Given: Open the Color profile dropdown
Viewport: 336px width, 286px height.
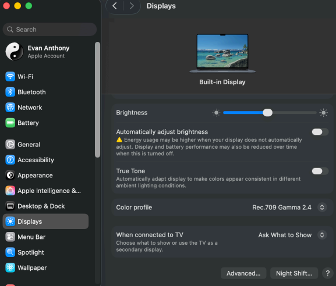Looking at the screenshot, I should coord(289,208).
